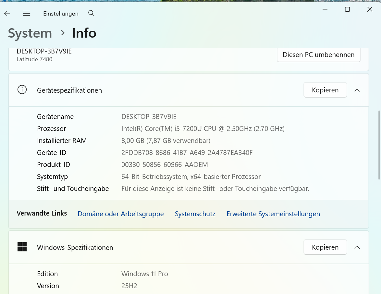The width and height of the screenshot is (381, 294).
Task: Navigate to System in the breadcrumb
Action: click(30, 33)
